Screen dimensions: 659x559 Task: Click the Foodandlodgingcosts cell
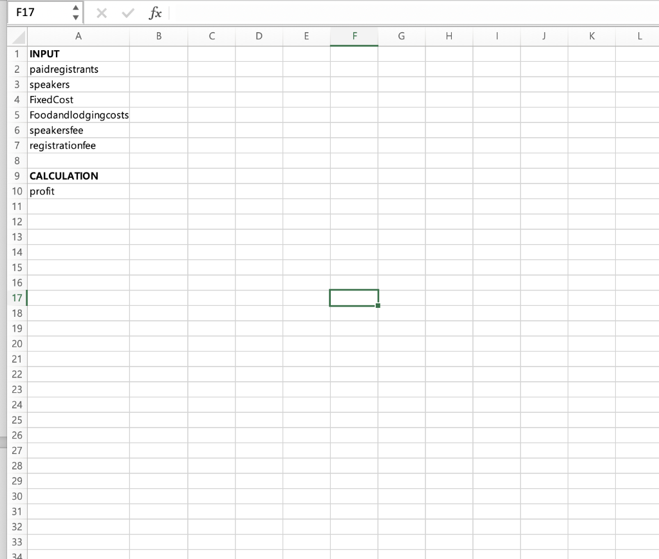(x=78, y=115)
